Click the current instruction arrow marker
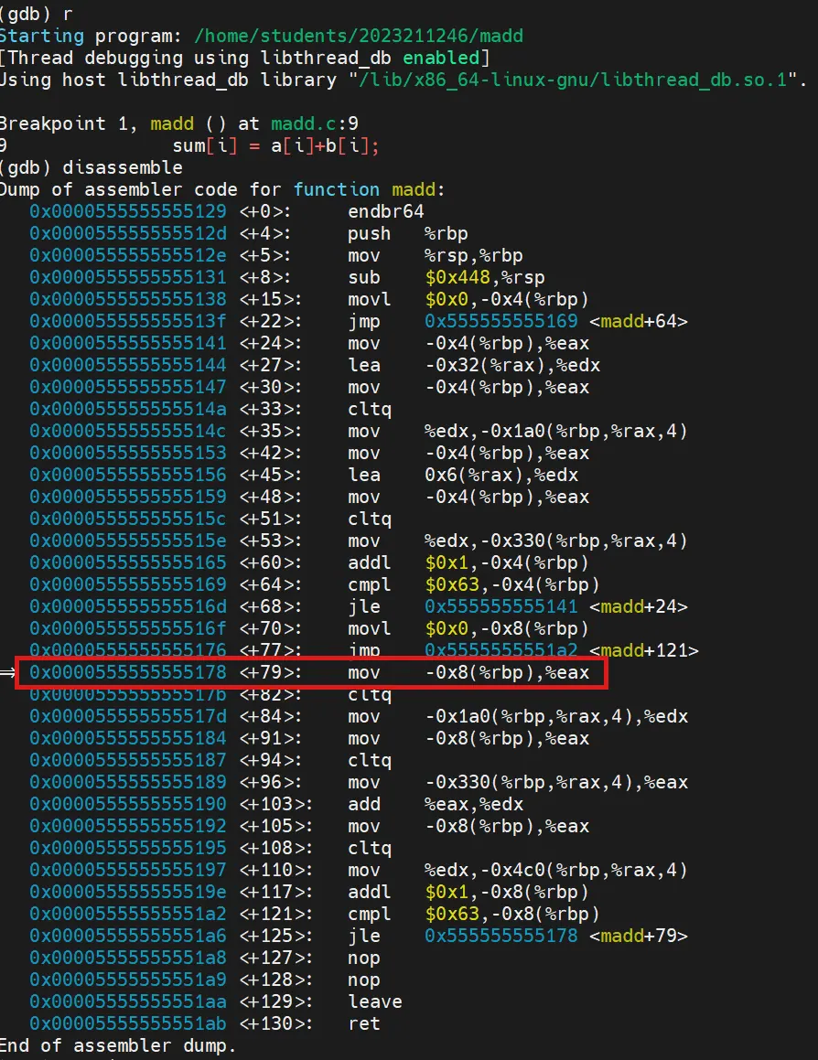 click(7, 673)
